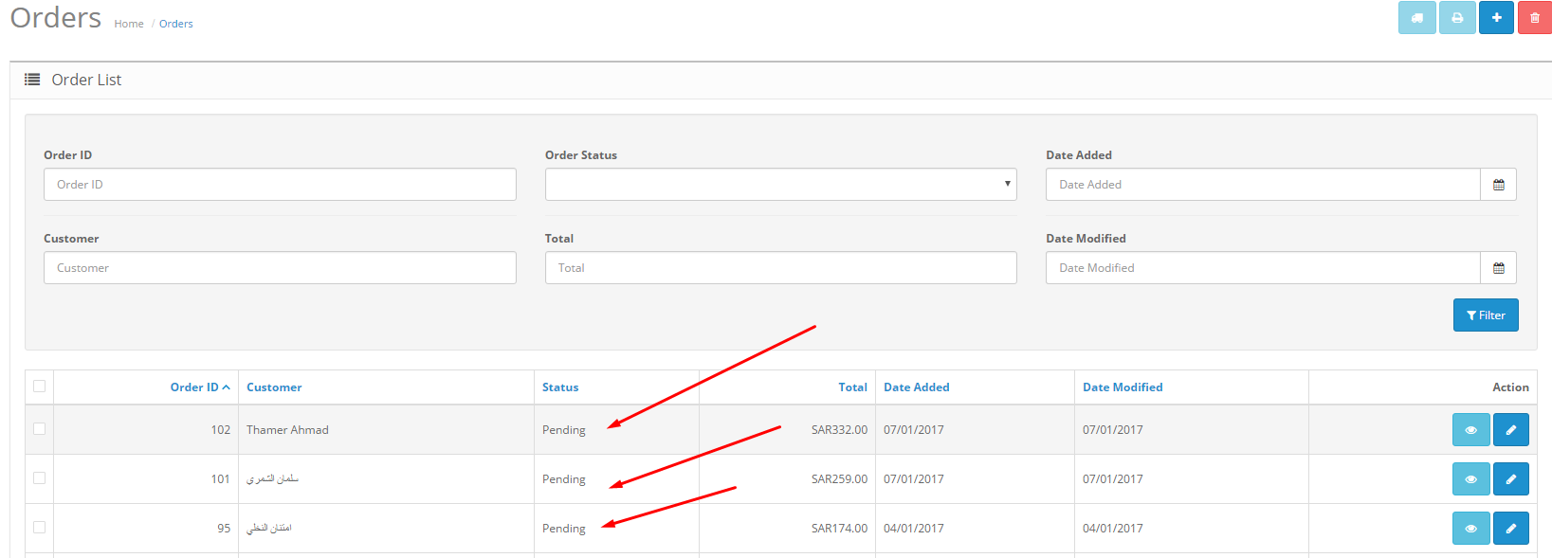Tick the checkbox for order 101
This screenshot has width=1552, height=558.
[39, 477]
